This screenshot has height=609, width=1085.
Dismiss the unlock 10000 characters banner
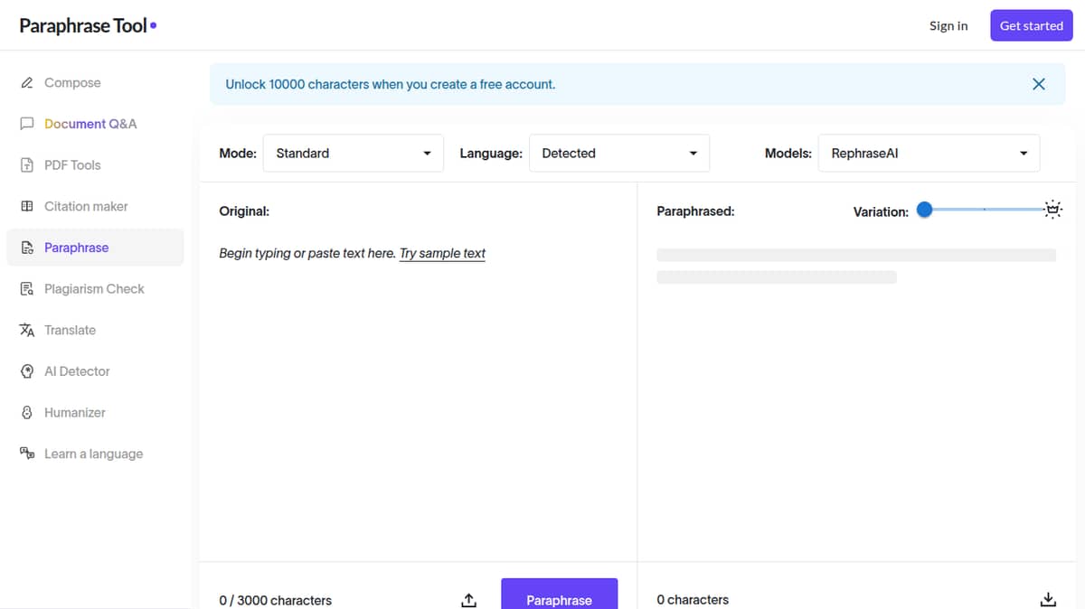(1039, 84)
